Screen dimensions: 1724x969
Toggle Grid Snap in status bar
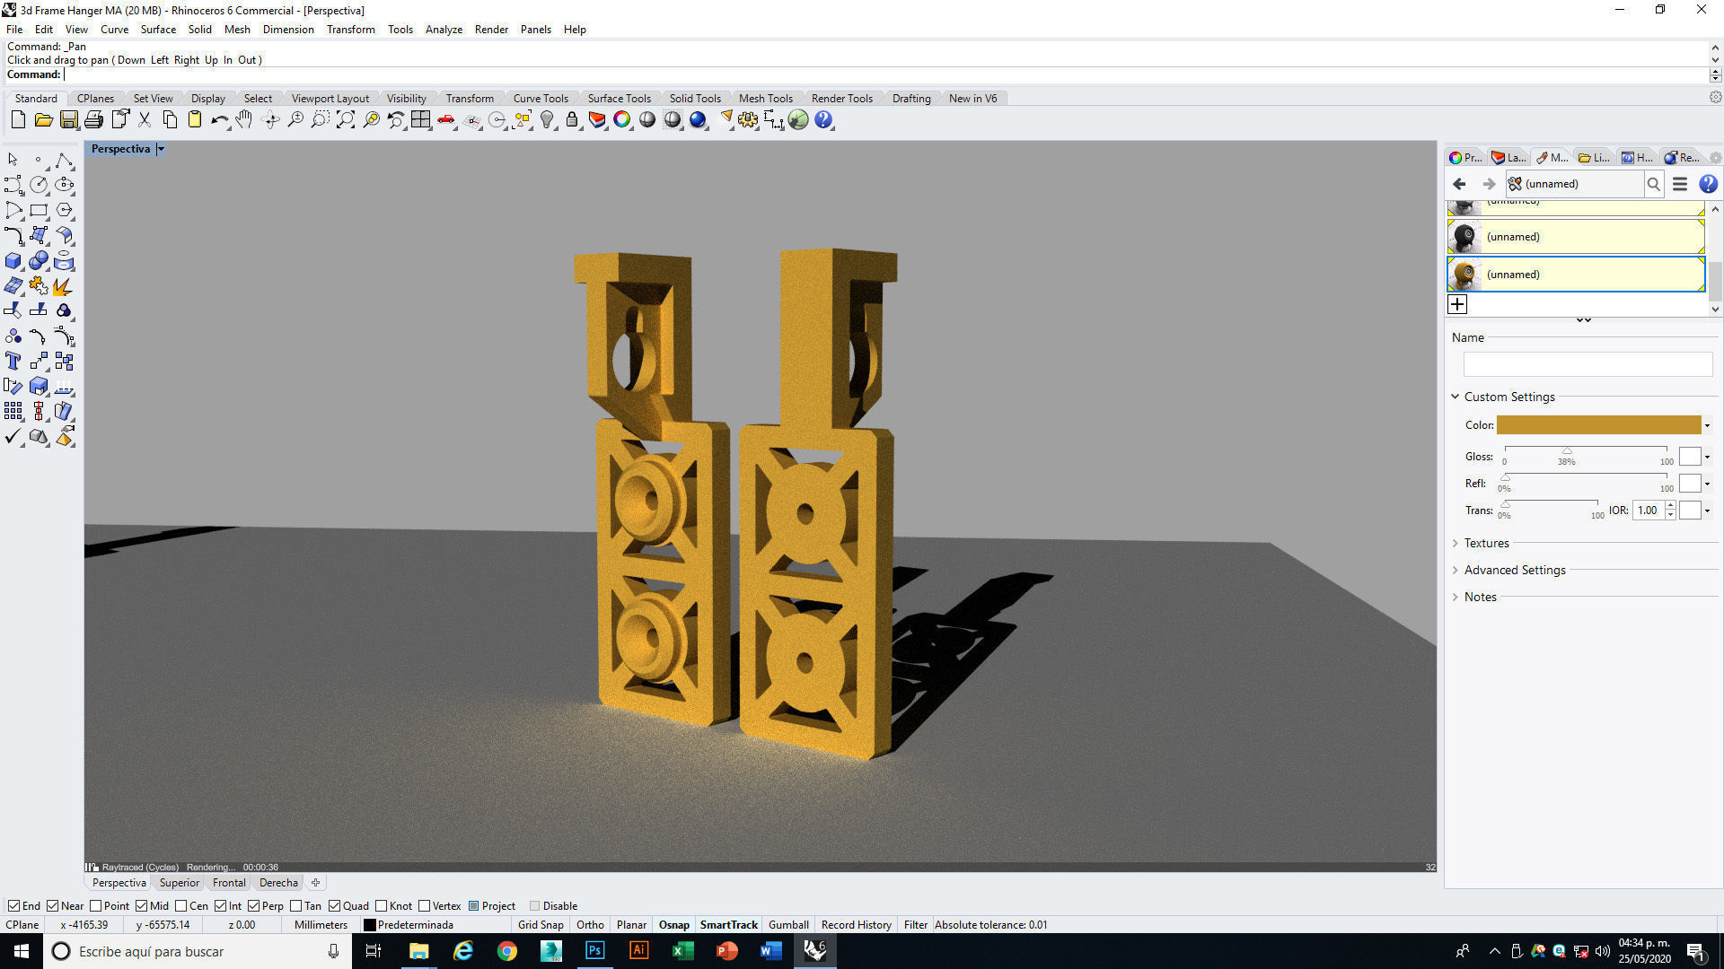pos(541,924)
